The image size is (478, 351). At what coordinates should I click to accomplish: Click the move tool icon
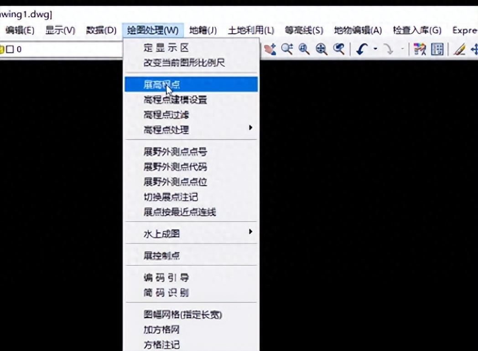coord(474,49)
